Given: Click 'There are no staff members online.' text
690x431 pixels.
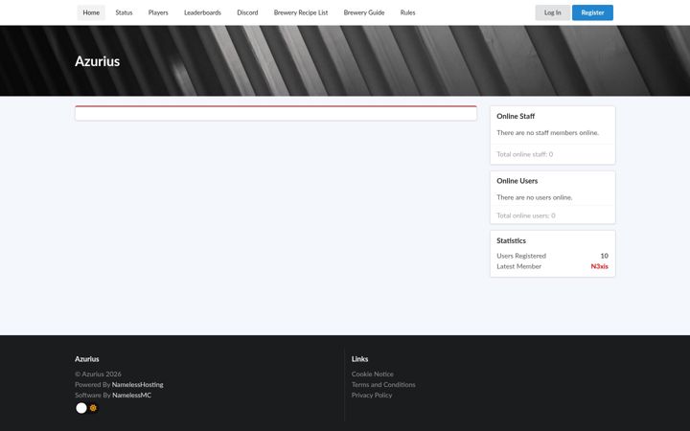Looking at the screenshot, I should (x=547, y=133).
